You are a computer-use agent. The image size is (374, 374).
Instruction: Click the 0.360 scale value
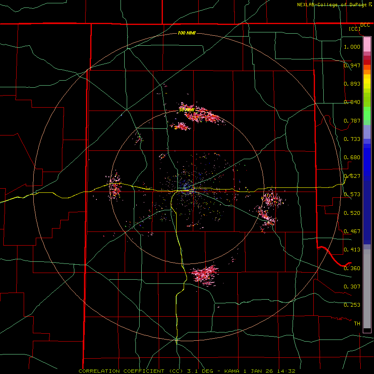352,268
